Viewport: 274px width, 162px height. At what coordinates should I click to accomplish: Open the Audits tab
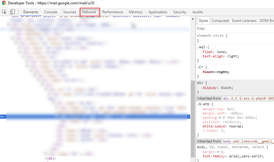(x=198, y=12)
